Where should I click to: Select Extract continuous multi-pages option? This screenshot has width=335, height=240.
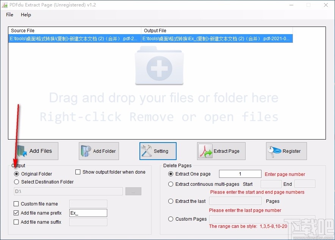point(171,184)
